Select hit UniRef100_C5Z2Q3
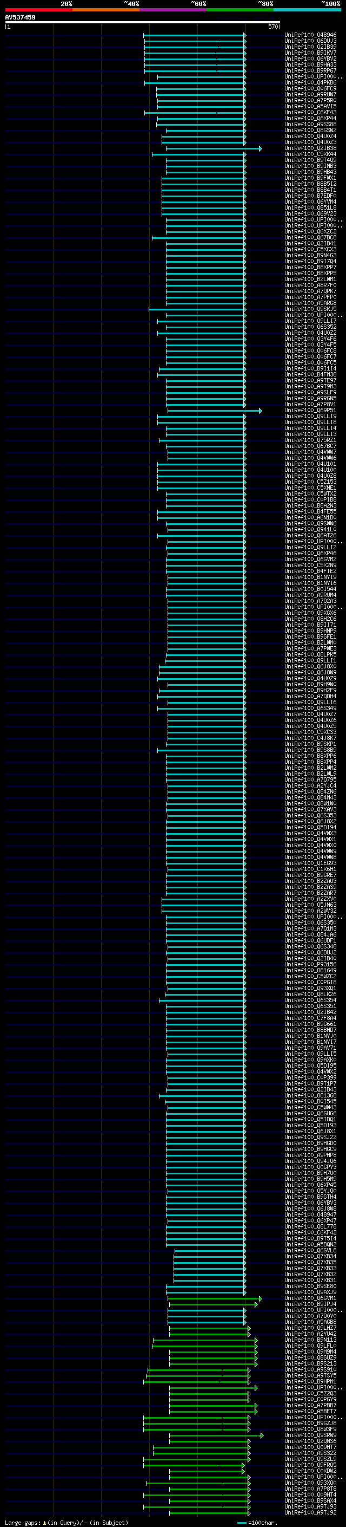This screenshot has height=1527, width=346. [310, 1393]
